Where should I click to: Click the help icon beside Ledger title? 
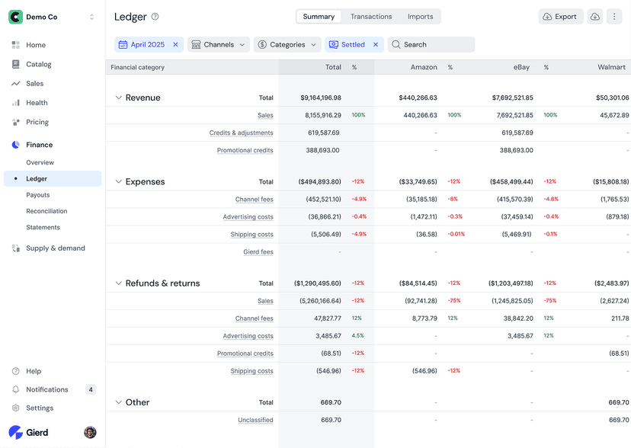pyautogui.click(x=155, y=17)
